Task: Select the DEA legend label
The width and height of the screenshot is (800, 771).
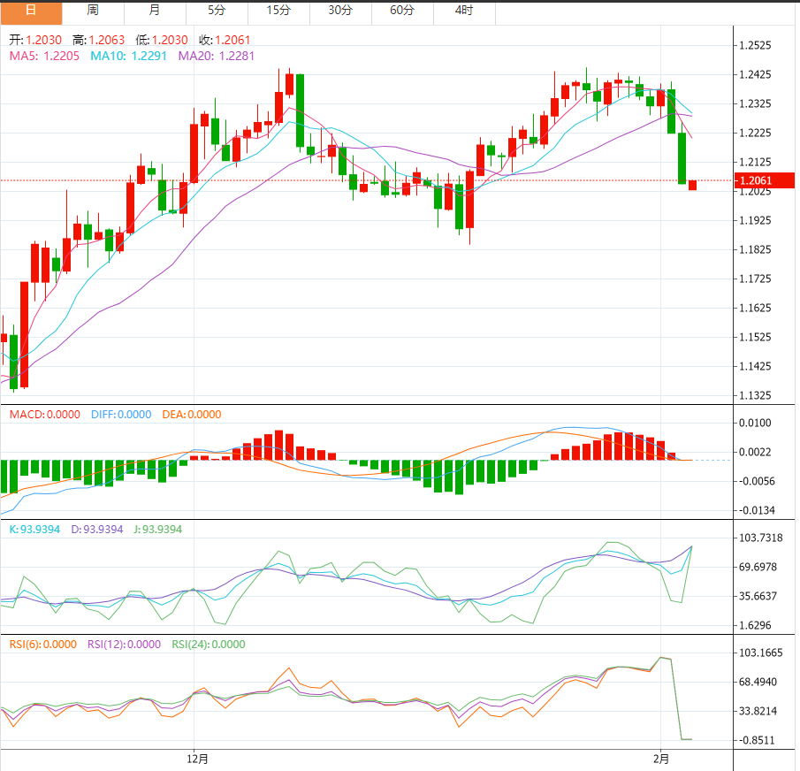Action: (x=192, y=415)
